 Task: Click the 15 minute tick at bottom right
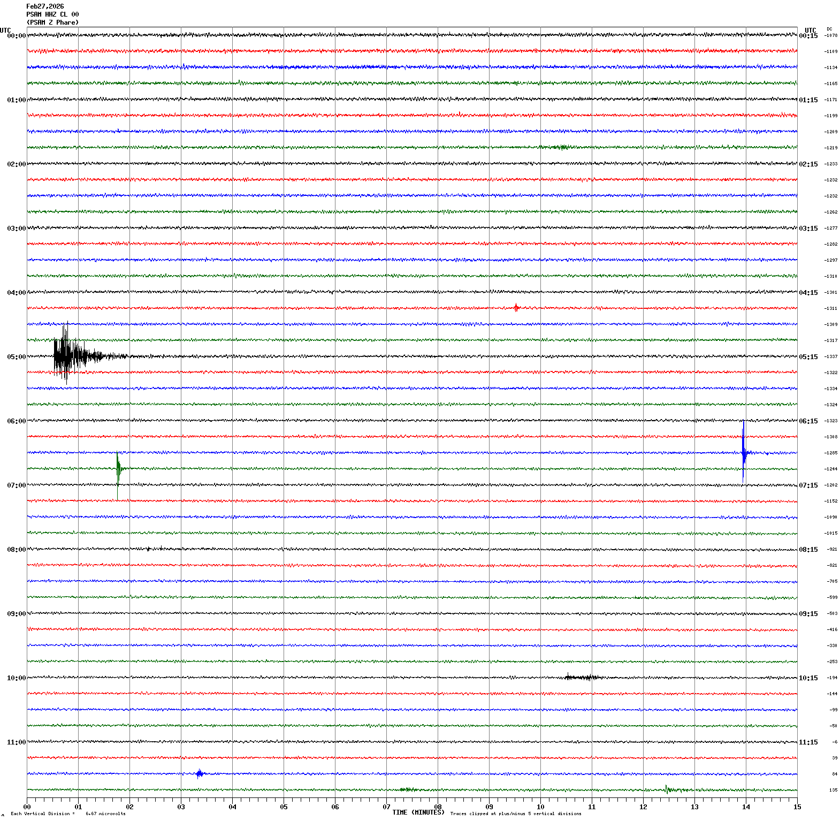point(797,807)
